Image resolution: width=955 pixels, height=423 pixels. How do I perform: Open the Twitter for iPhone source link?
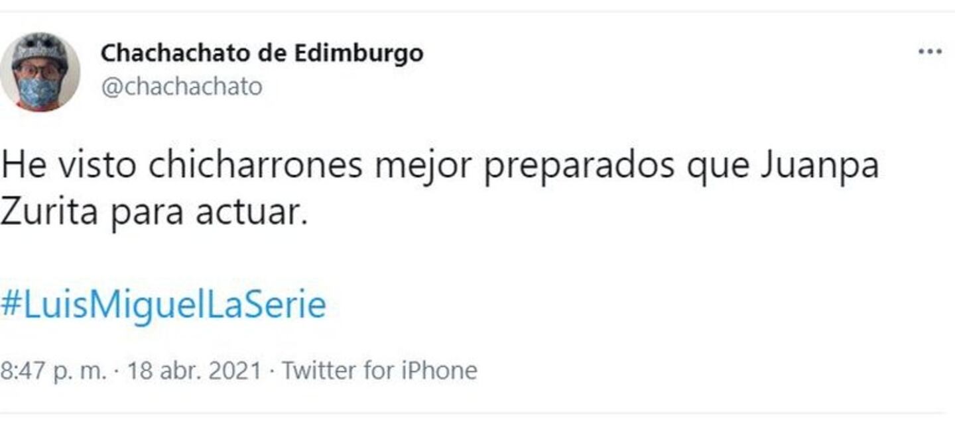pyautogui.click(x=379, y=371)
